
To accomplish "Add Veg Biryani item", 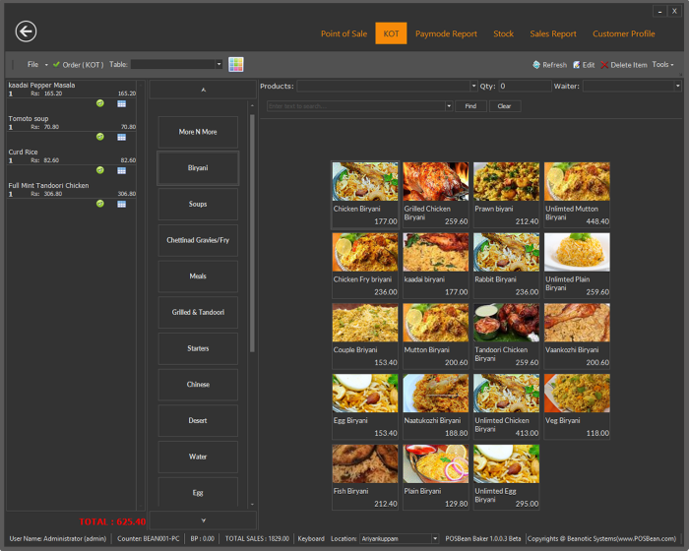I will pos(577,406).
